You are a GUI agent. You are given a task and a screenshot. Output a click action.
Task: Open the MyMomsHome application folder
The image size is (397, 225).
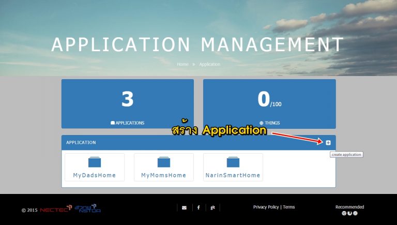click(163, 162)
